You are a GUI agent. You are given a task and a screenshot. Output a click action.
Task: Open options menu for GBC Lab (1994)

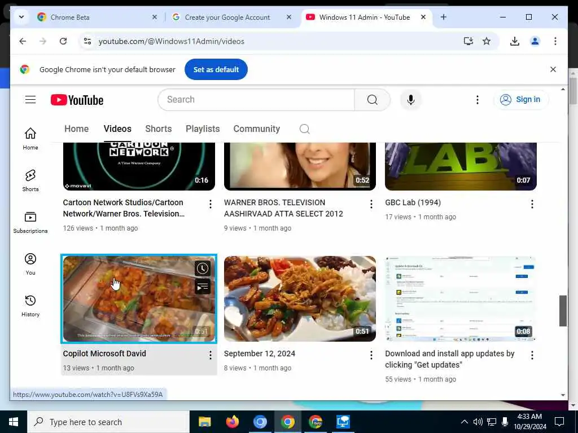click(532, 204)
